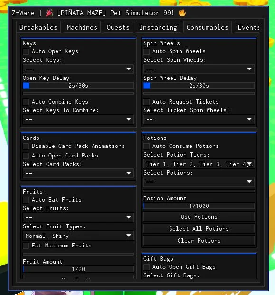
Task: Click the Select Gift Bags label
Action: click(171, 275)
